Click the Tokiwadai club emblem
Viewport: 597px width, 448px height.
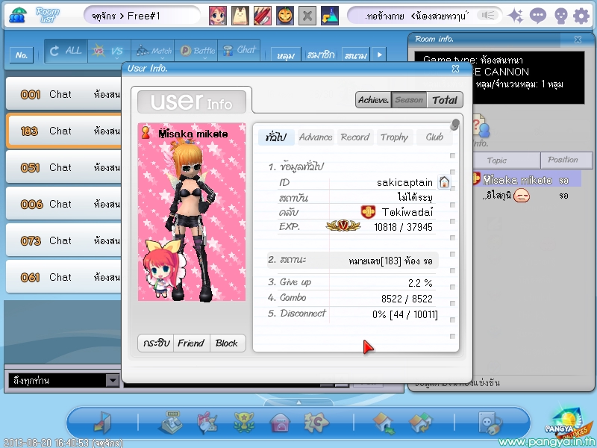pos(368,212)
